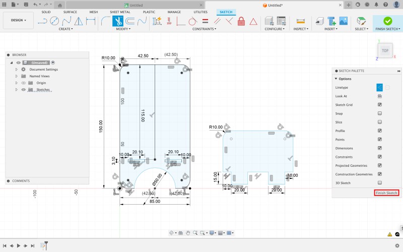Click the Tangent constraint icon
Viewport: 403px width, 252px height.
point(192,21)
